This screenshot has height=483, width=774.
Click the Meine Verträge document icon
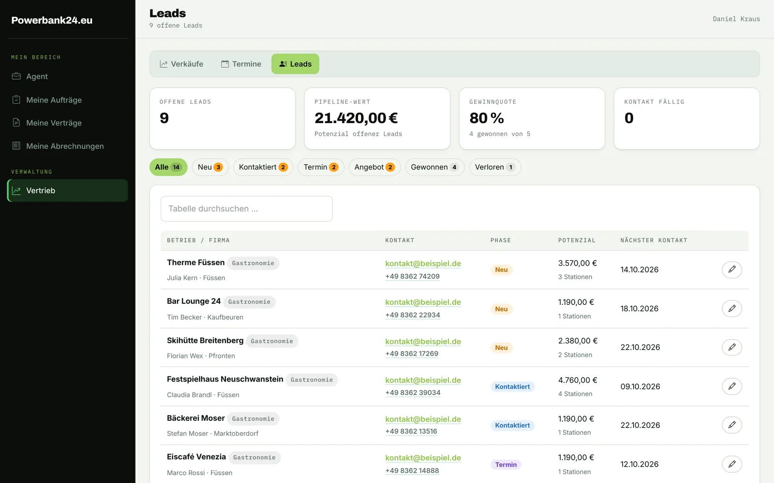point(16,123)
